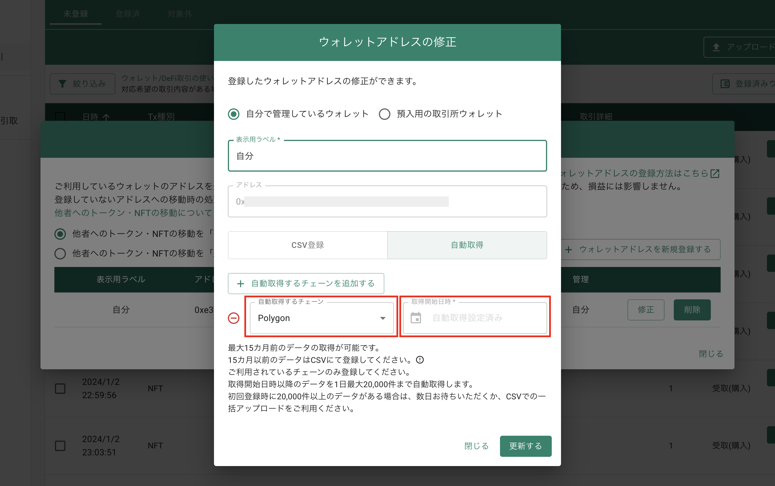
Task: Click the info icon after CSVにて登録してください
Action: coord(420,360)
